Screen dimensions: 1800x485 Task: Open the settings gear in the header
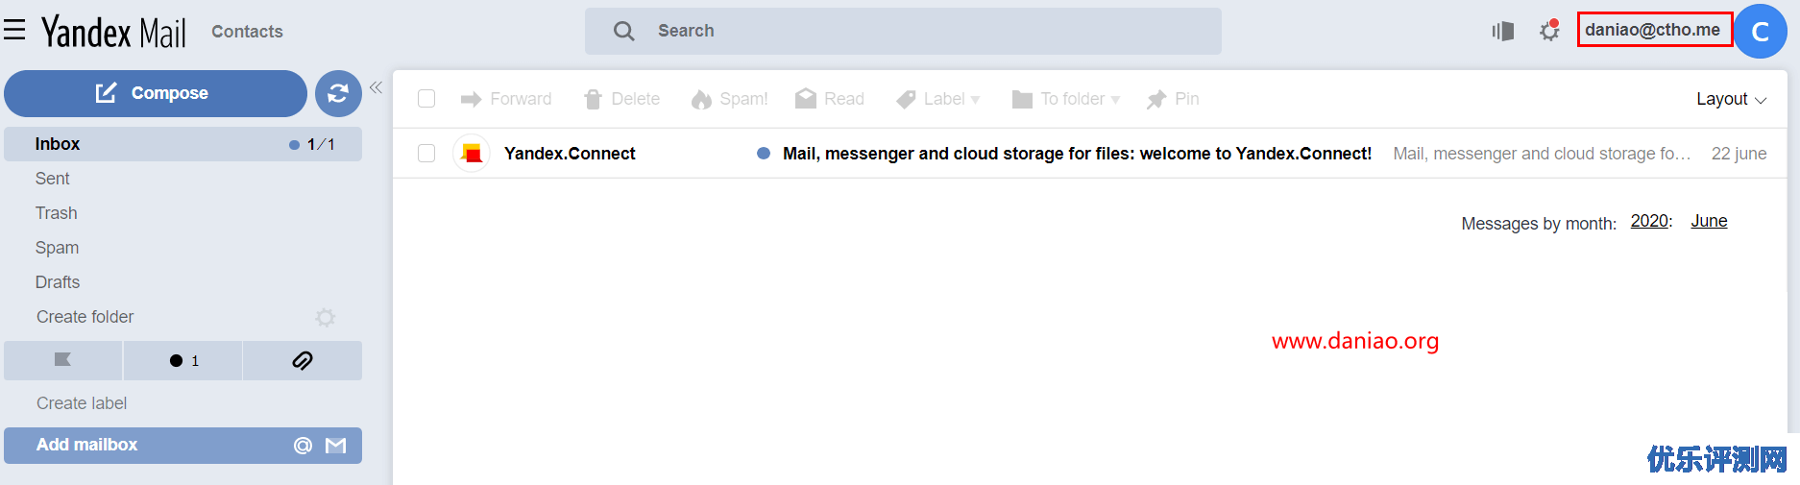point(1549,32)
